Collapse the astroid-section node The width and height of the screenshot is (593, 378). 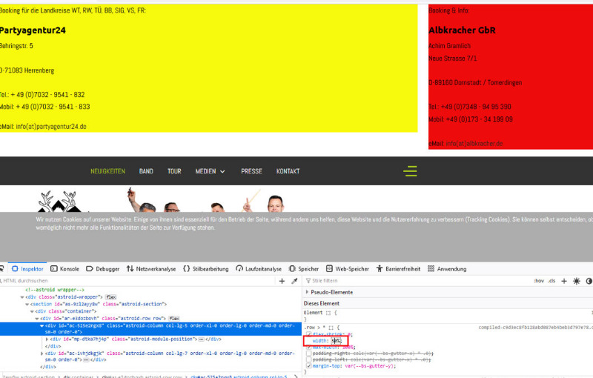[27, 305]
